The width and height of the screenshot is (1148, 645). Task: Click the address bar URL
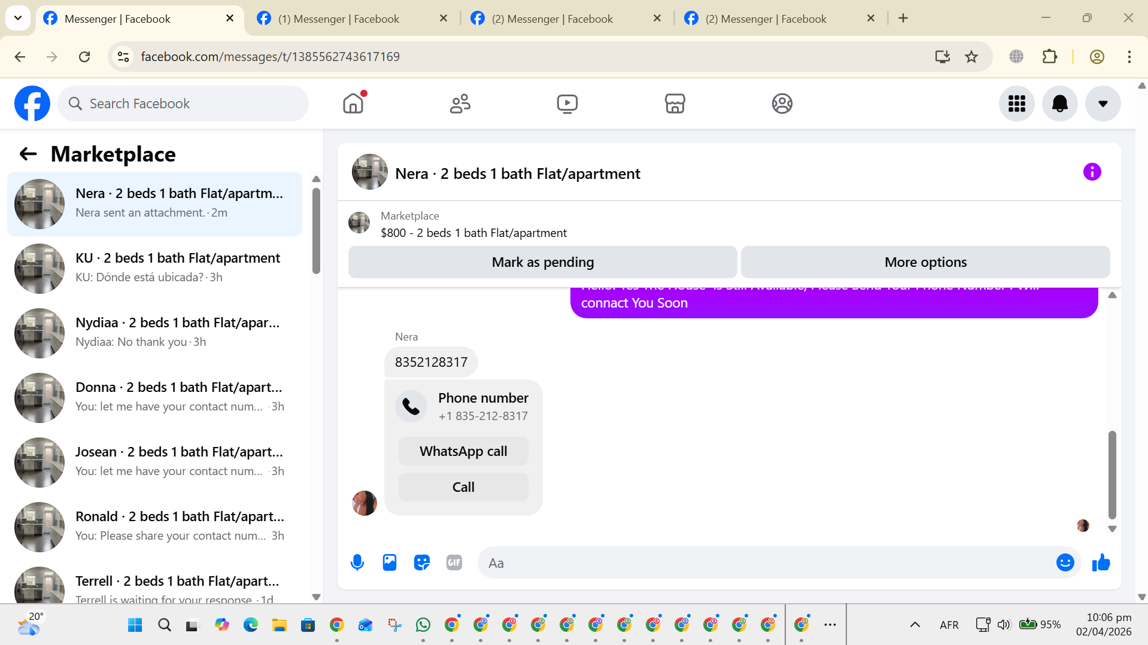pos(271,57)
